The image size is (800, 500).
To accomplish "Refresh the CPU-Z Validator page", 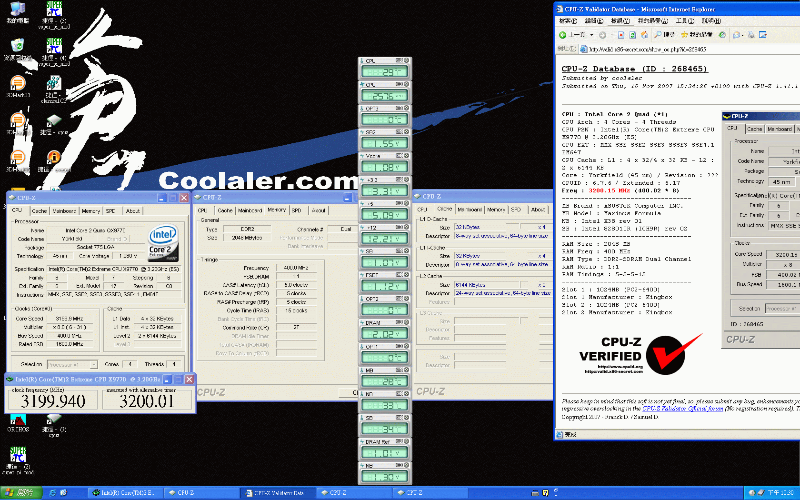I will point(632,35).
